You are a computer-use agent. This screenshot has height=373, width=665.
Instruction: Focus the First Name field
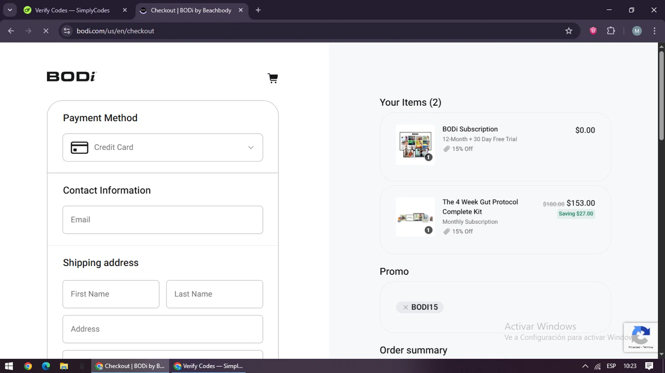click(x=111, y=294)
